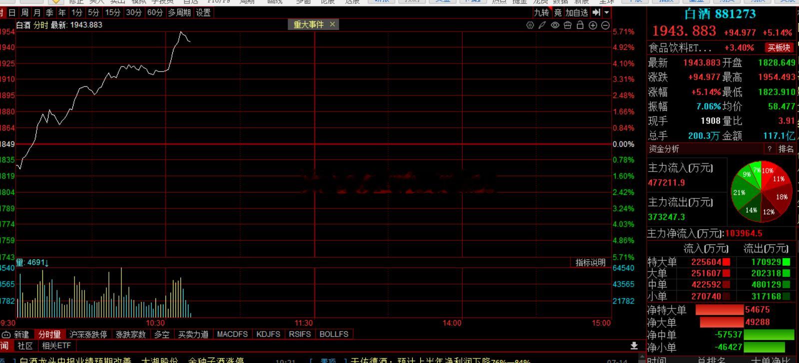
Task: Click the 量: 4691 volume label
Action: (x=33, y=262)
